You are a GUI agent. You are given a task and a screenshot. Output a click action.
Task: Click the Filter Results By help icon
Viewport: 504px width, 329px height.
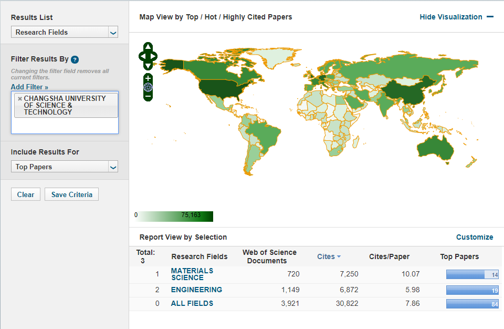75,59
